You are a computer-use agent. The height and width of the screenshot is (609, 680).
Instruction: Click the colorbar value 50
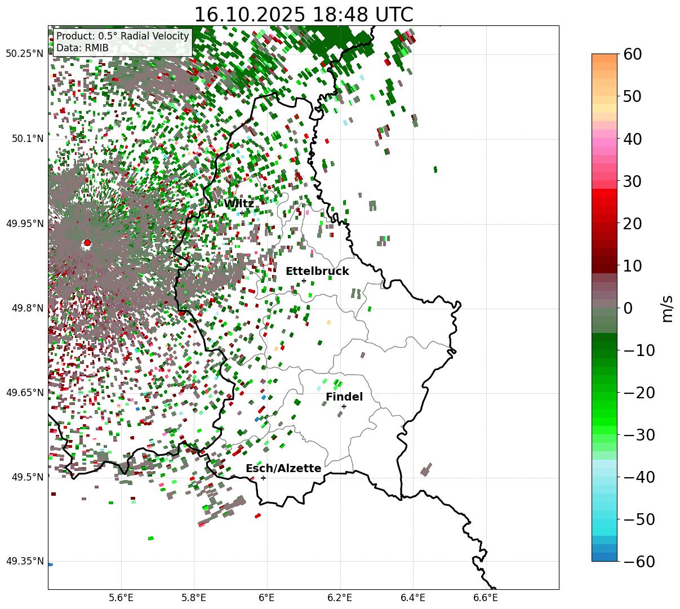pos(632,96)
